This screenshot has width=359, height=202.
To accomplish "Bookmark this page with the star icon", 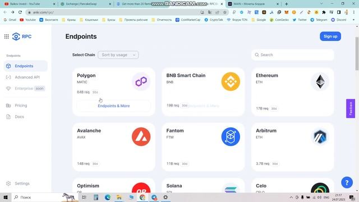I will 225,12.
